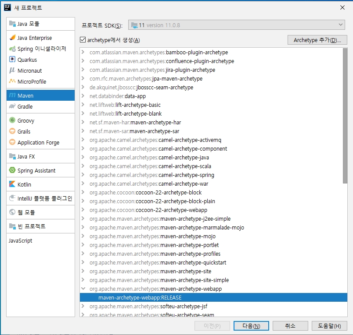Select lift-archetype-blank row

click(212, 113)
